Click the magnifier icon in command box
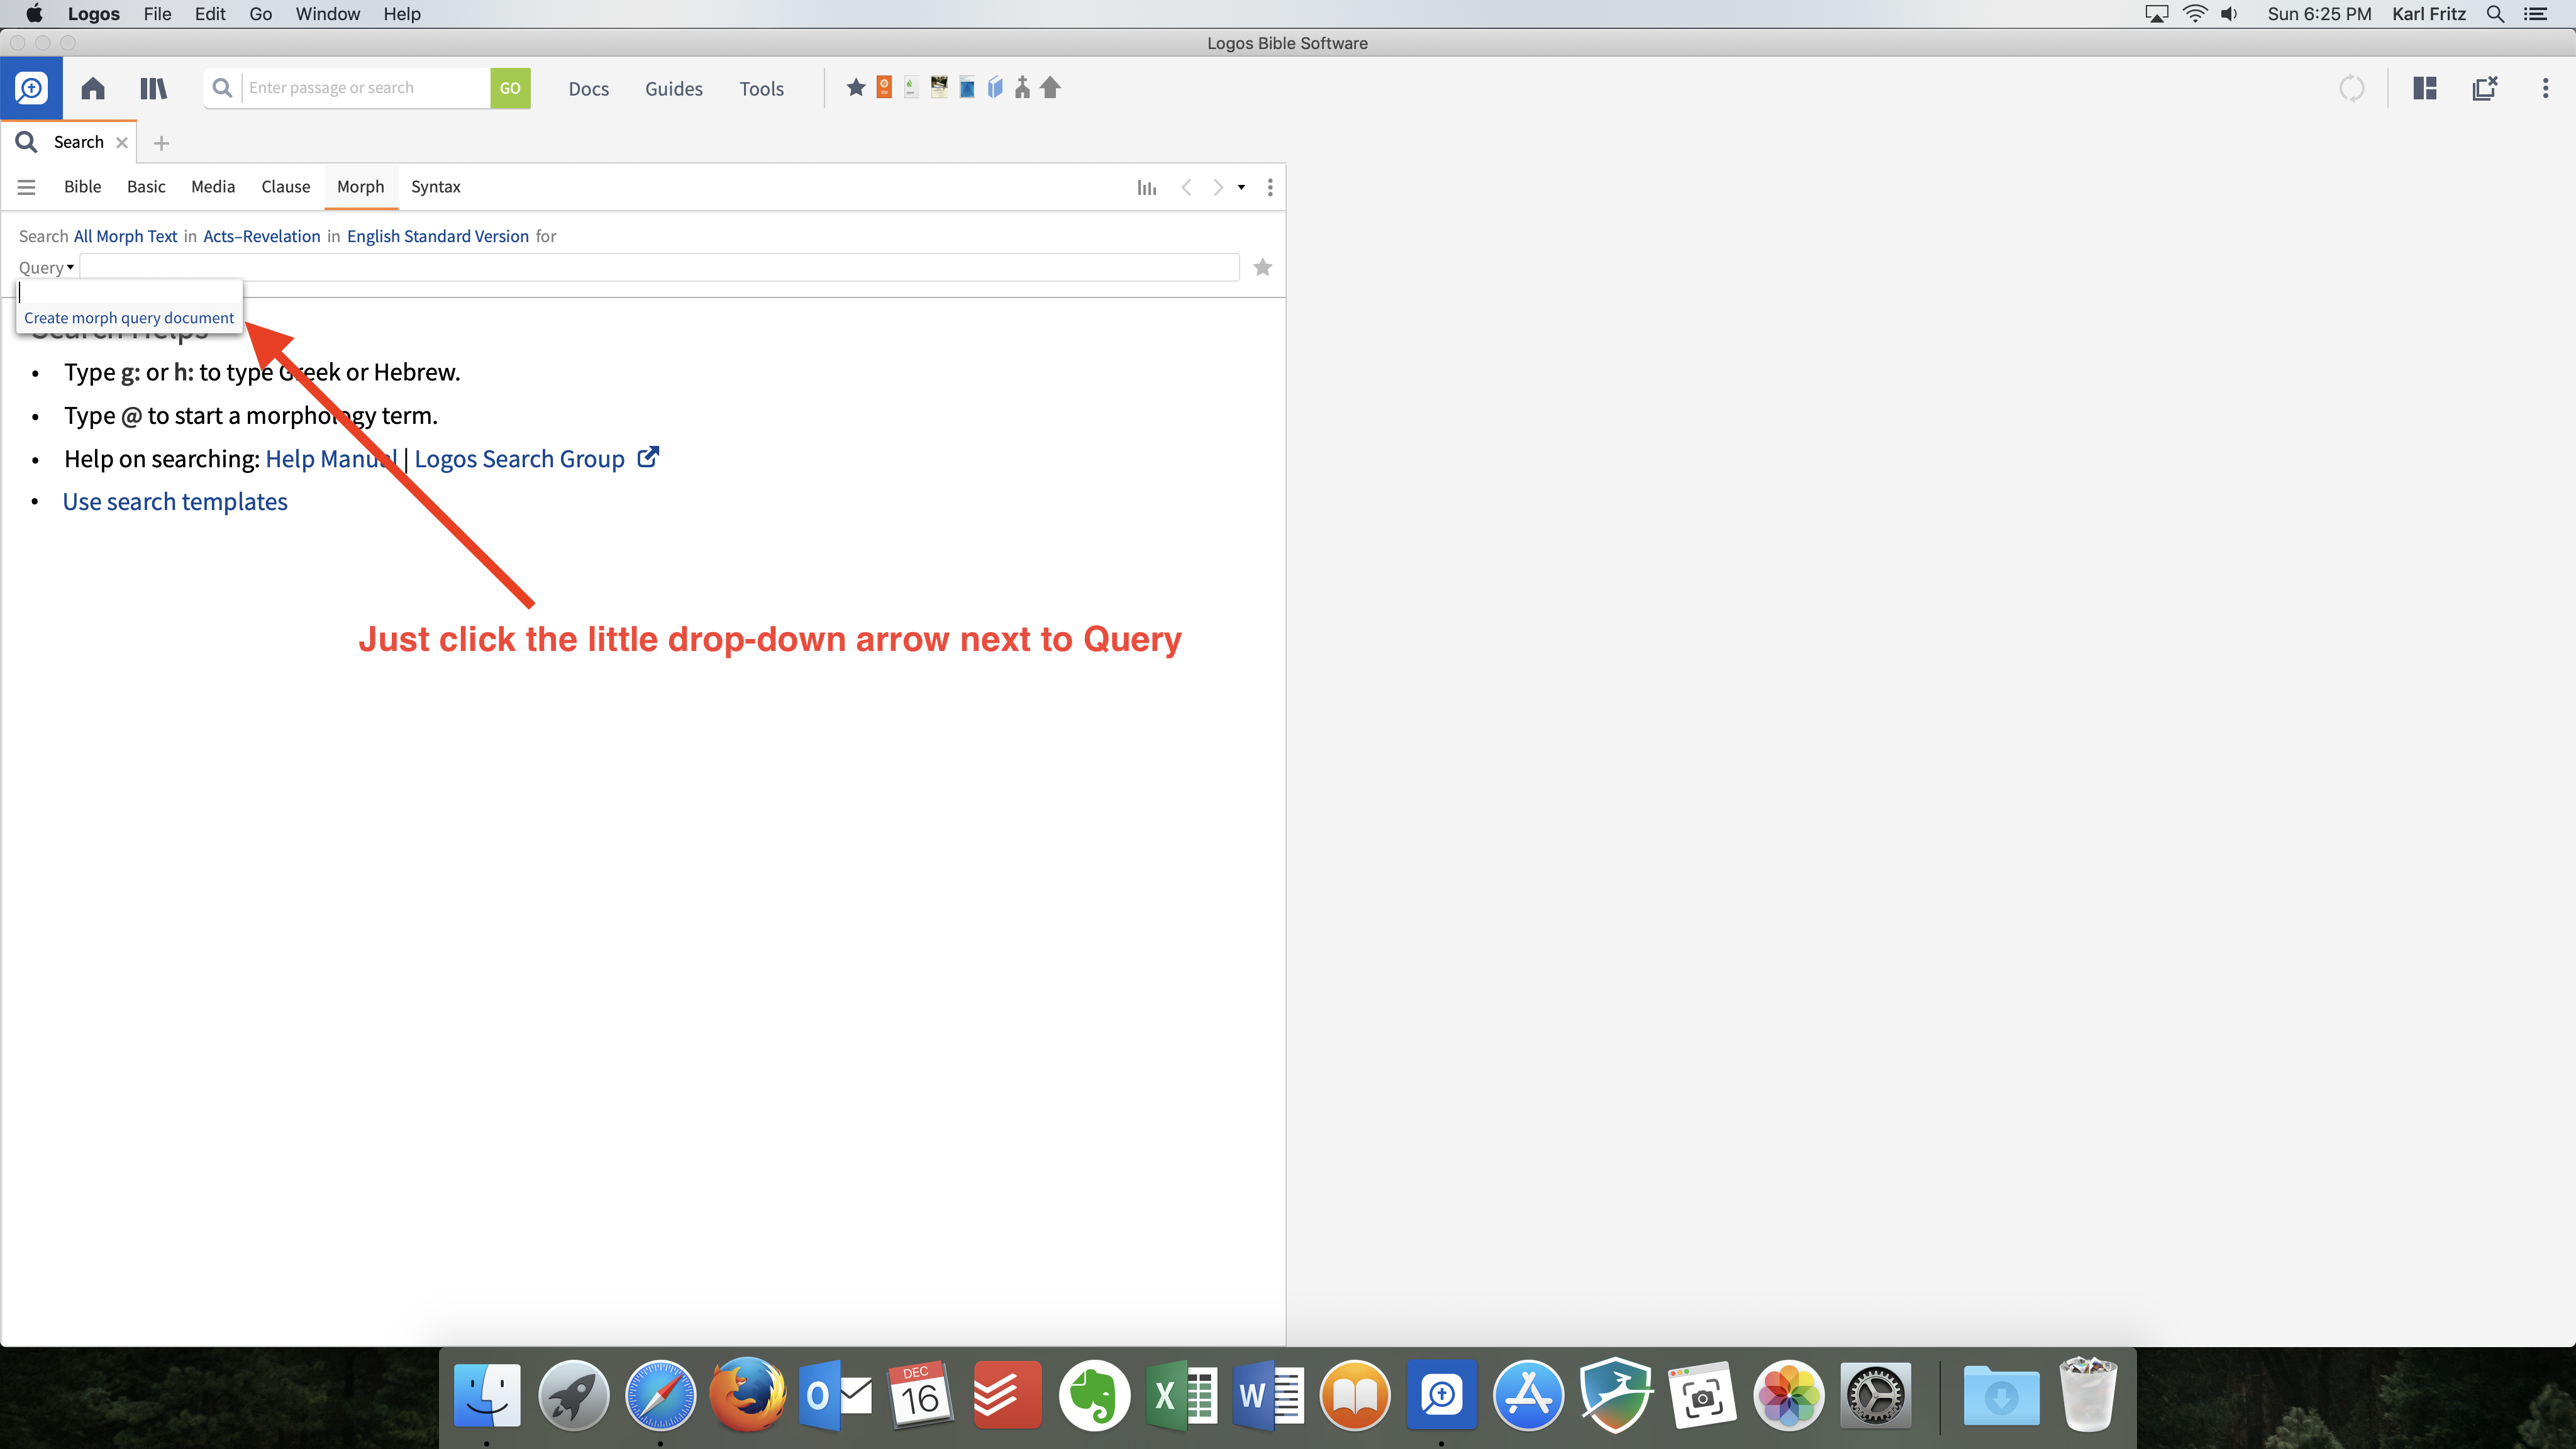The height and width of the screenshot is (1449, 2576). [222, 88]
